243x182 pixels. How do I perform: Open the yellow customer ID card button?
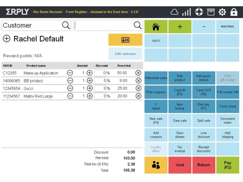(x=125, y=40)
